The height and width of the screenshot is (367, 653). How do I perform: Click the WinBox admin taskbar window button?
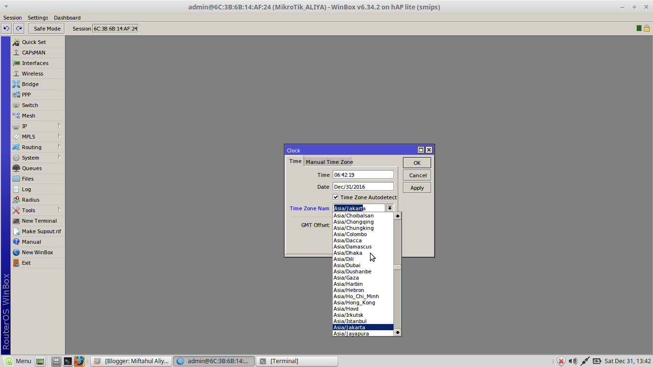tap(214, 361)
